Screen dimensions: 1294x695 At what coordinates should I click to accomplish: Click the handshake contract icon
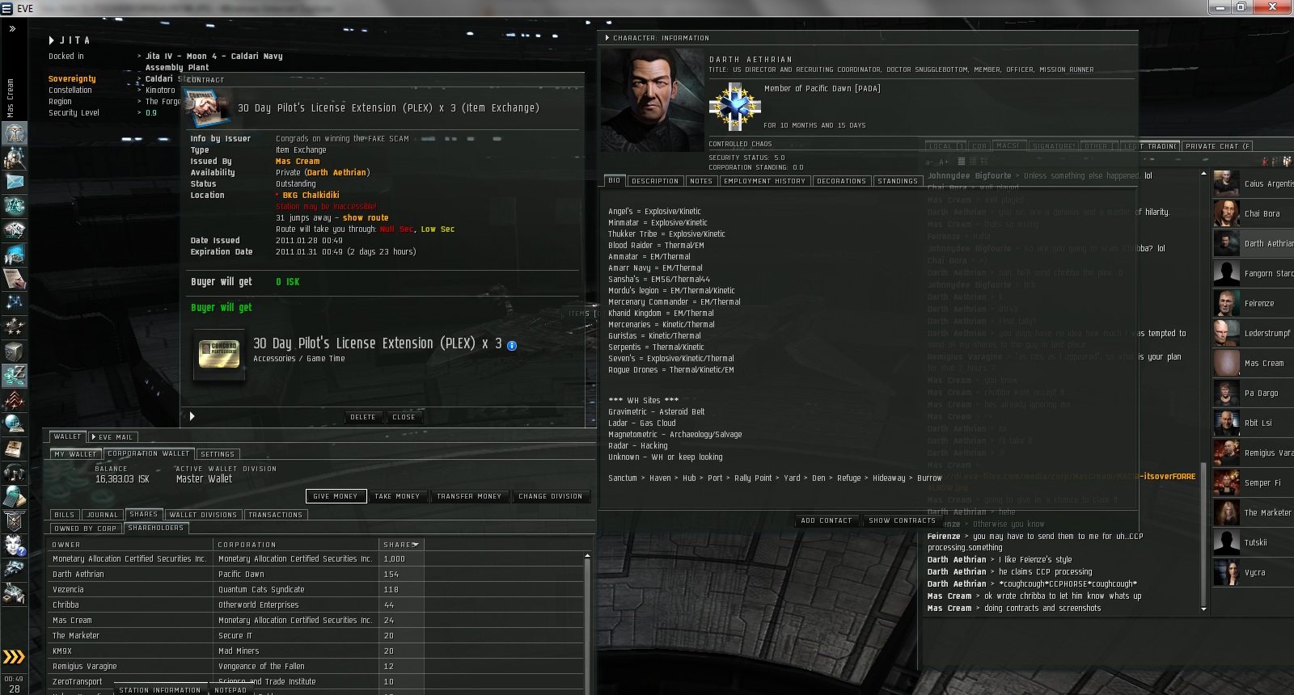click(208, 107)
